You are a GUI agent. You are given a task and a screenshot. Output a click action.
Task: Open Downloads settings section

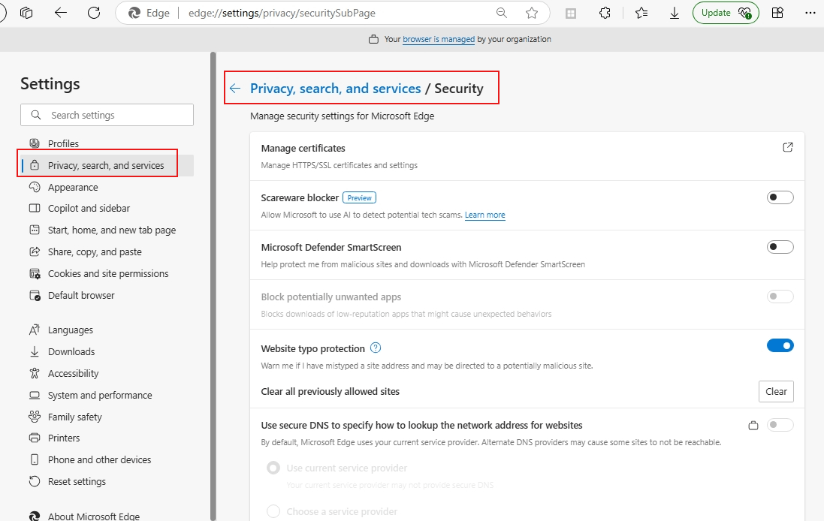[107, 351]
